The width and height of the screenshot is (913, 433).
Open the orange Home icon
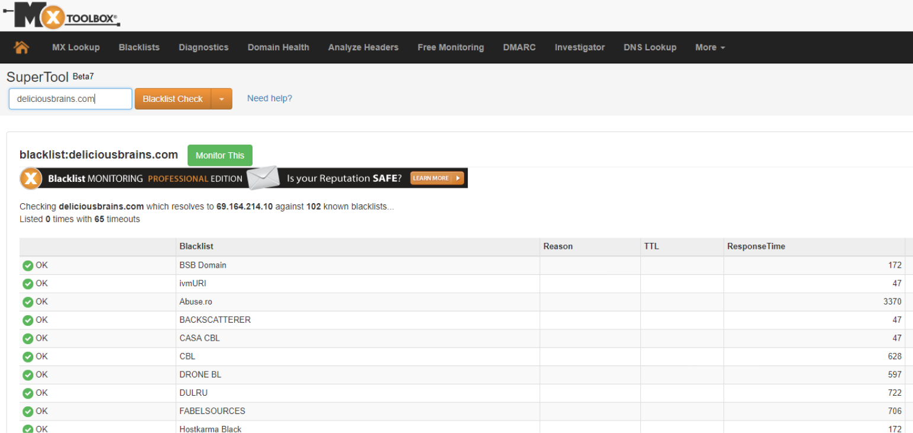pos(21,47)
